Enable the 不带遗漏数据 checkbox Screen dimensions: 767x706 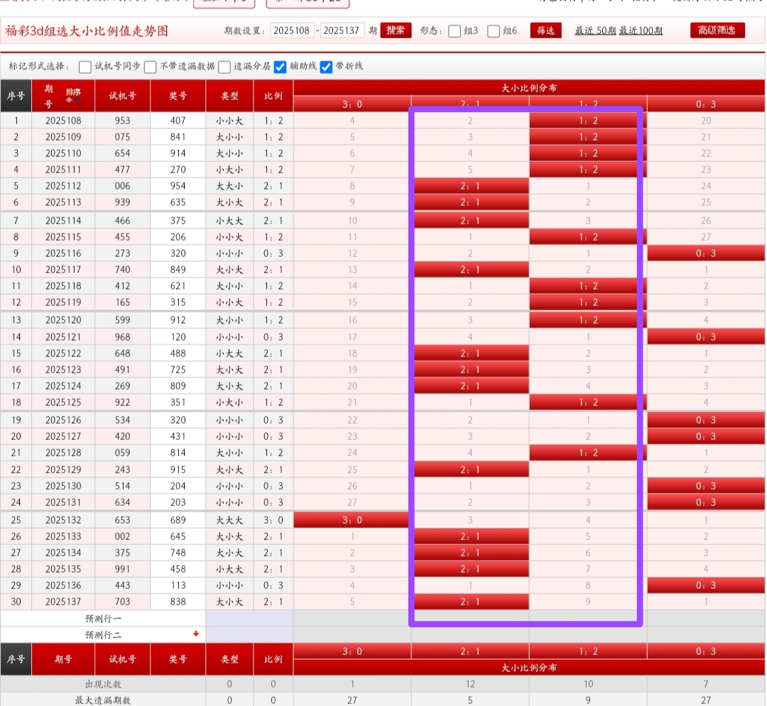(151, 67)
